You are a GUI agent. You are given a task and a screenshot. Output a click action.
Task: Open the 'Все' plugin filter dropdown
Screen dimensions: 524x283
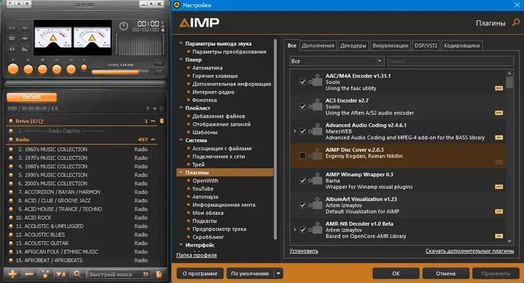336,61
